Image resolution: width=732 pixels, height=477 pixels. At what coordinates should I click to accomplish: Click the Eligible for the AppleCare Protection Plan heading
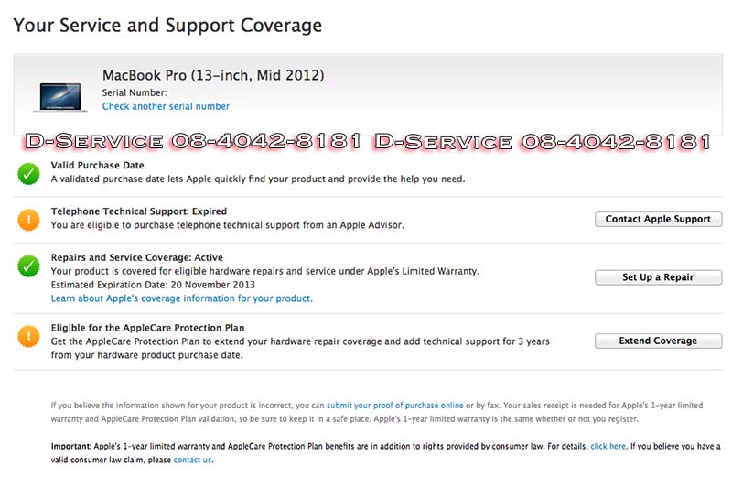147,328
